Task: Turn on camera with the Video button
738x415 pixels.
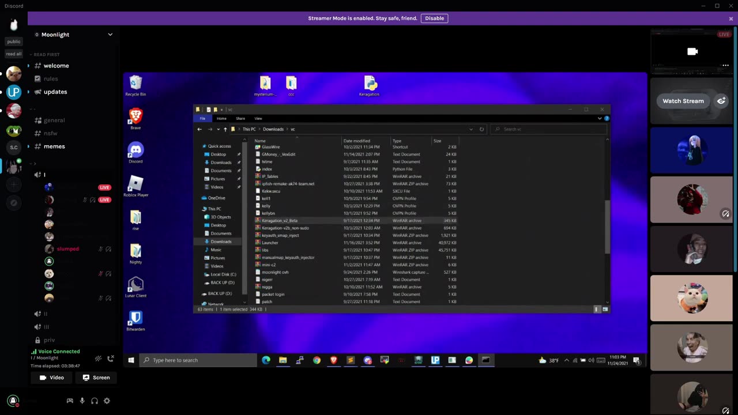Action: 52,378
